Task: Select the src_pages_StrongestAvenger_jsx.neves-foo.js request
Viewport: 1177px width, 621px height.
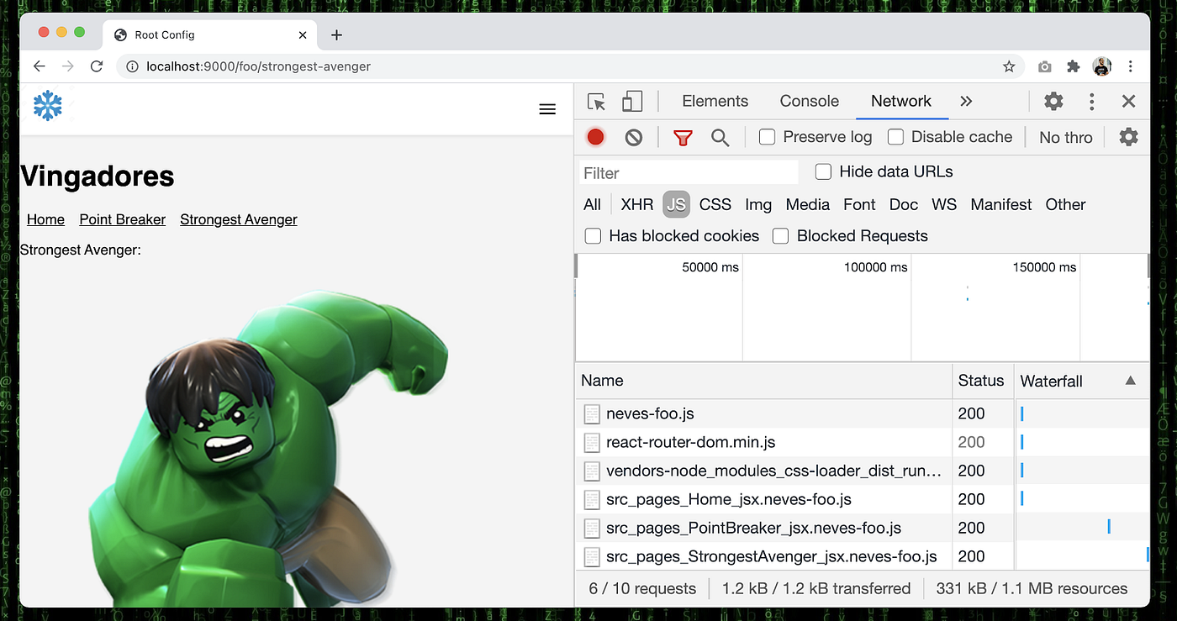Action: point(863,556)
